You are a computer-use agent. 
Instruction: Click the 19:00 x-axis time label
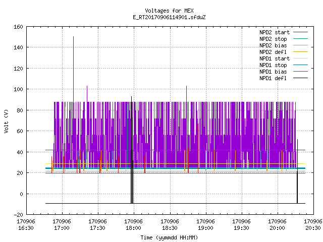[x=205, y=228]
